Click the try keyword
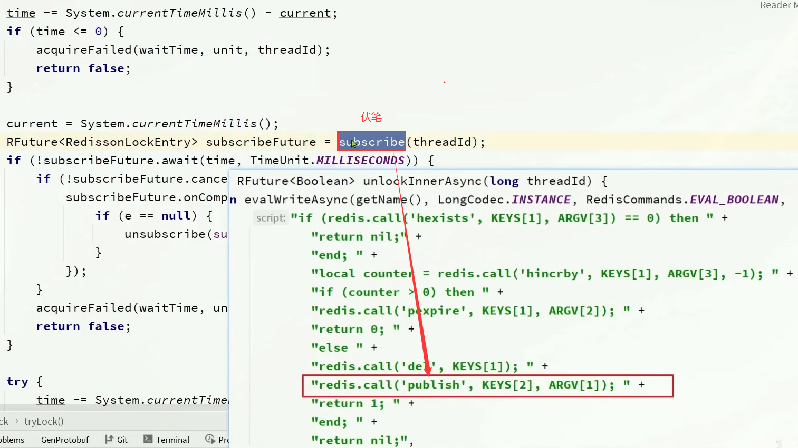 tap(17, 381)
